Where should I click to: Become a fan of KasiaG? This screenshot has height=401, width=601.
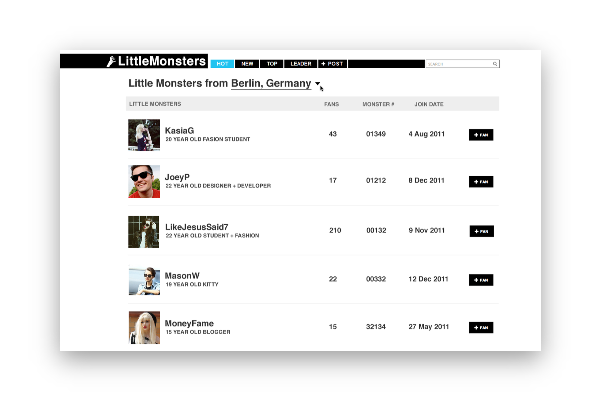481,135
